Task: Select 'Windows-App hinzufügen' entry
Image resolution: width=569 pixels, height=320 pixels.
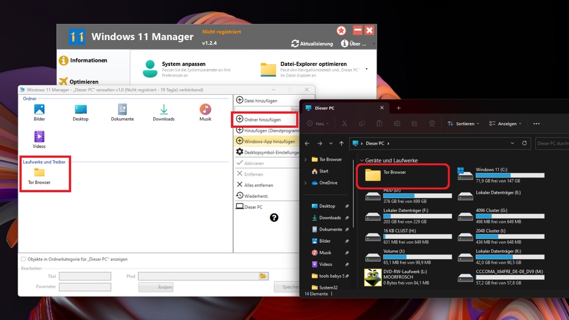Action: click(265, 141)
